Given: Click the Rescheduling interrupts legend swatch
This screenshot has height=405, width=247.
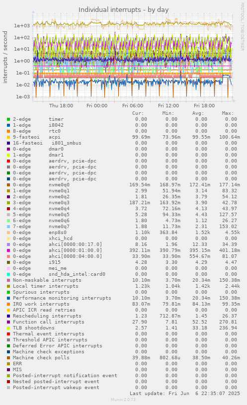Looking at the screenshot, I should (x=8, y=316).
